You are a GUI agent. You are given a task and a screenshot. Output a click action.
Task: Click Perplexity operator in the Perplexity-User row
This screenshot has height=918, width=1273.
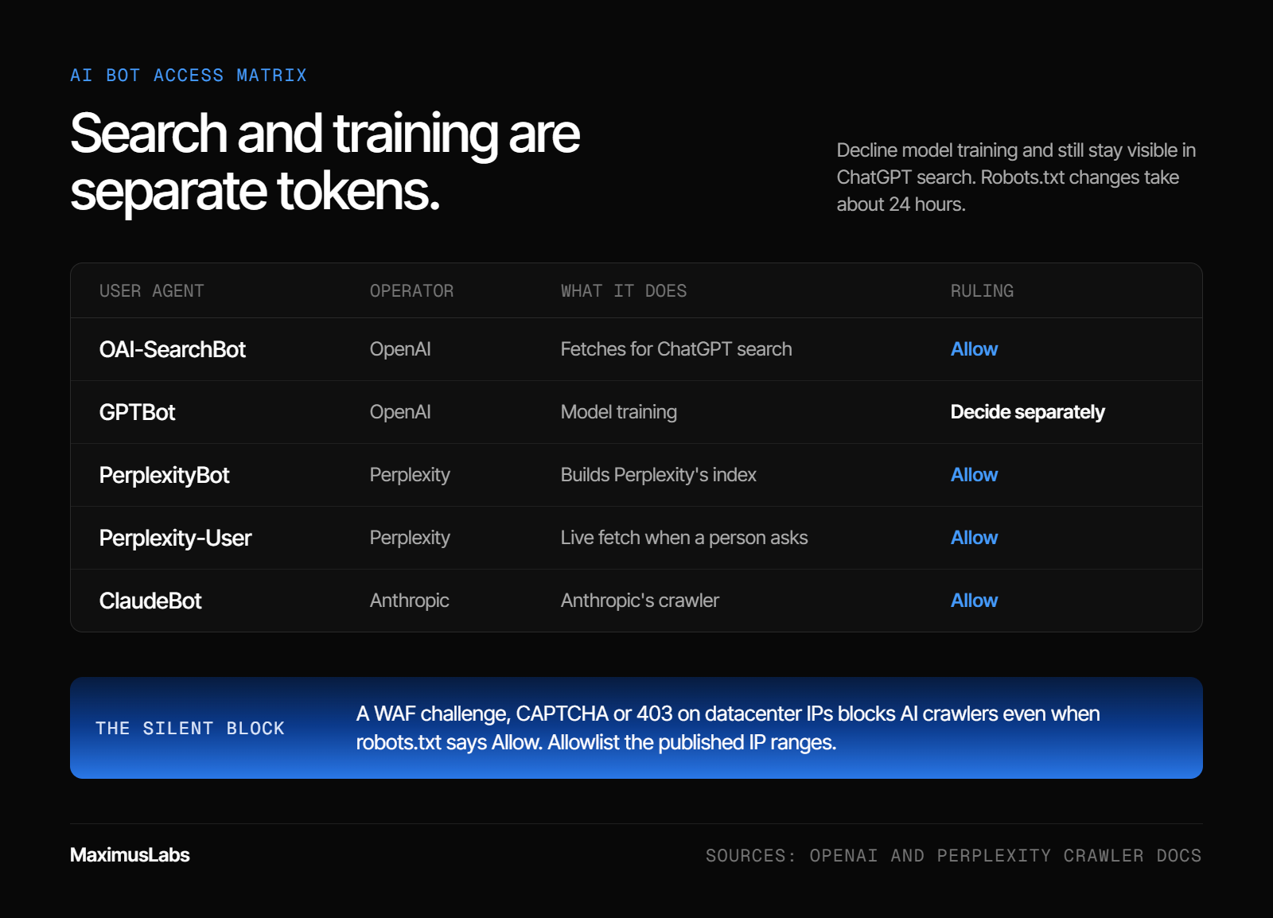410,538
